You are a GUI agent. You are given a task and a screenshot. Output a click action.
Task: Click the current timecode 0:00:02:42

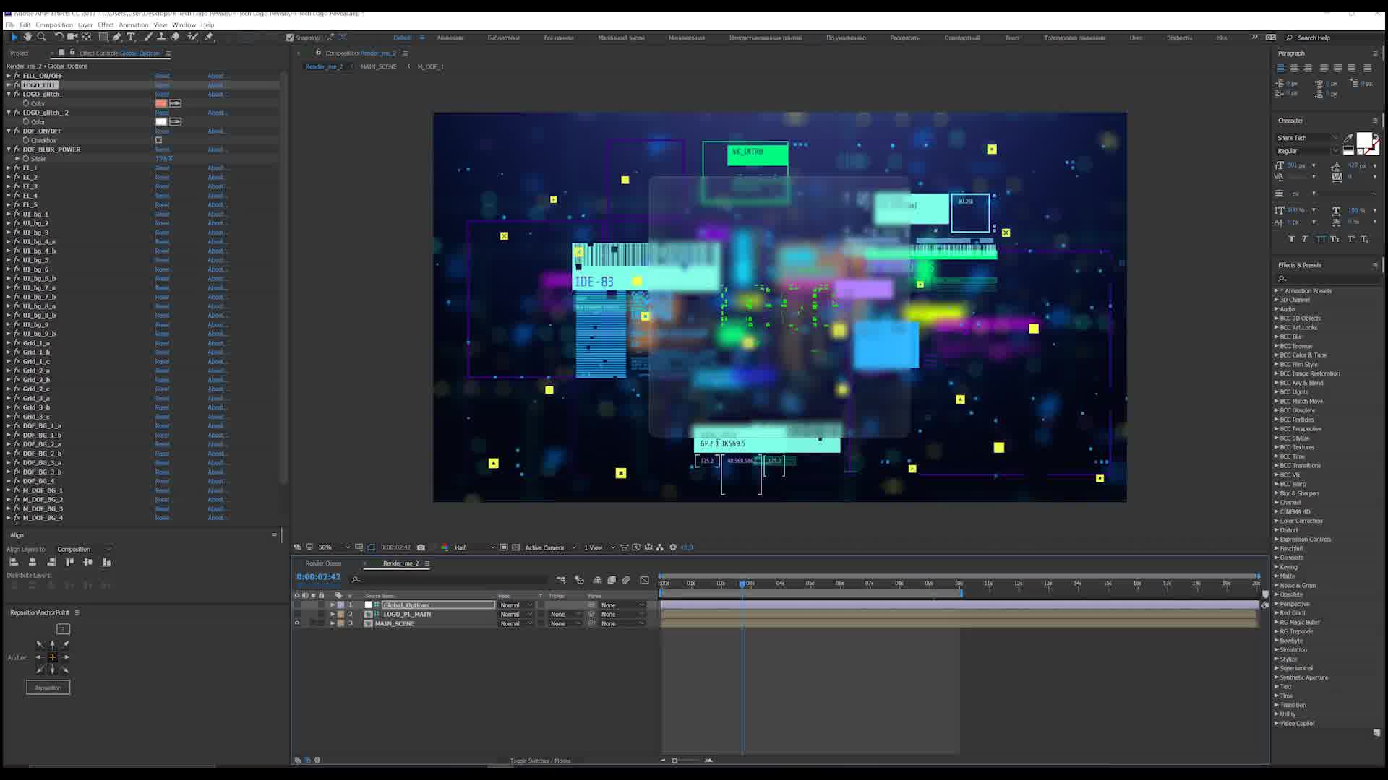[x=318, y=577]
